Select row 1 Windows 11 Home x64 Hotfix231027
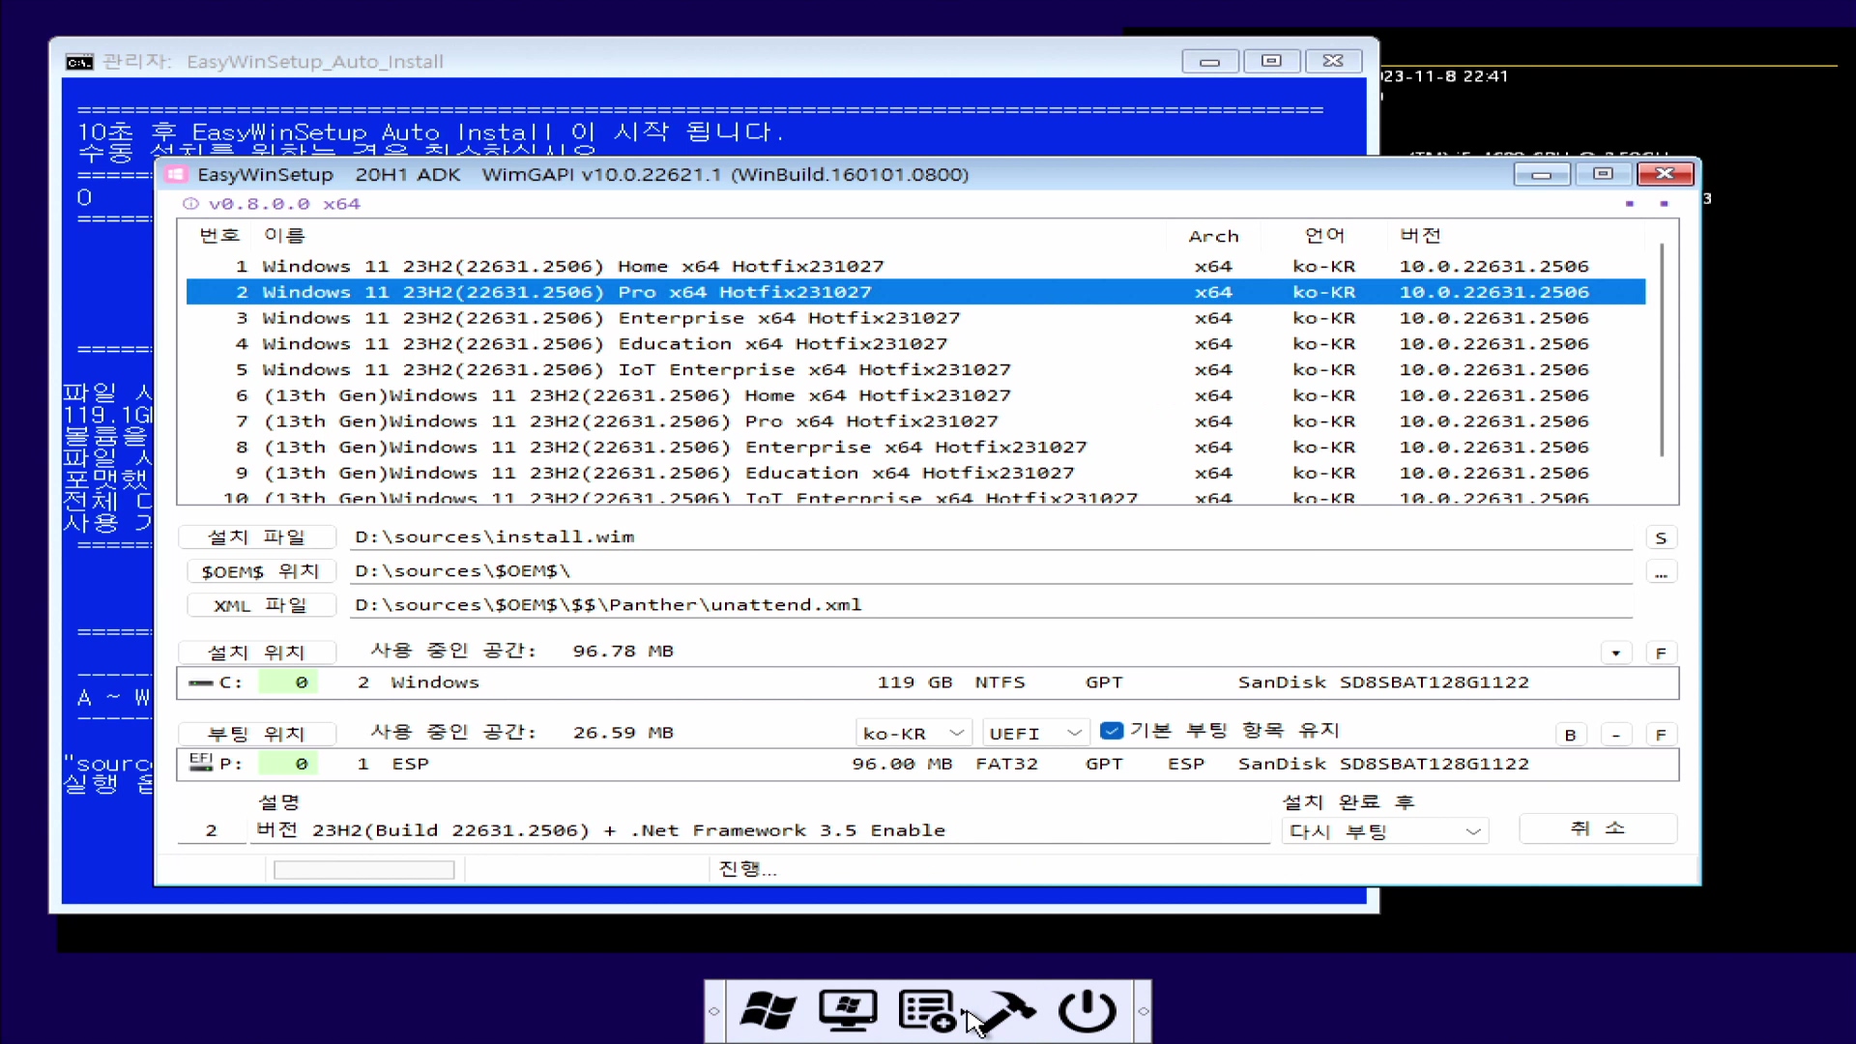This screenshot has height=1044, width=1856. tap(915, 266)
